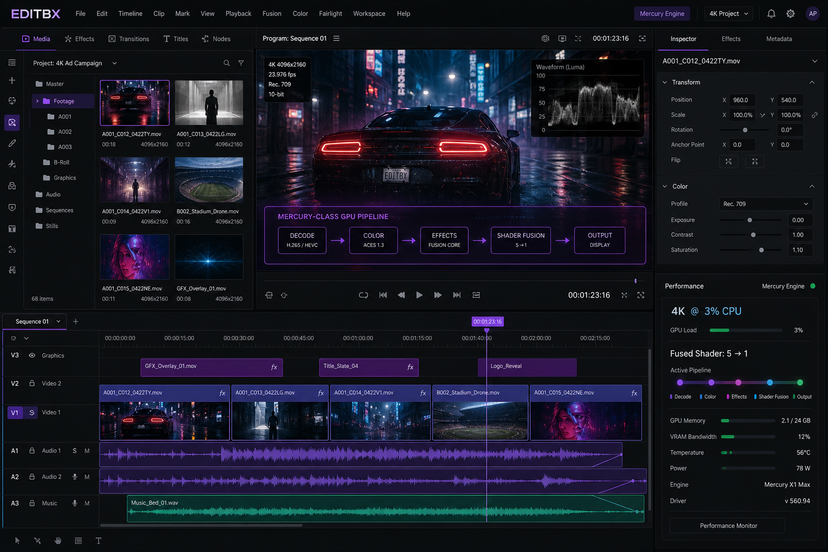Click the OUTPUT DISPLAY stage box

(599, 240)
